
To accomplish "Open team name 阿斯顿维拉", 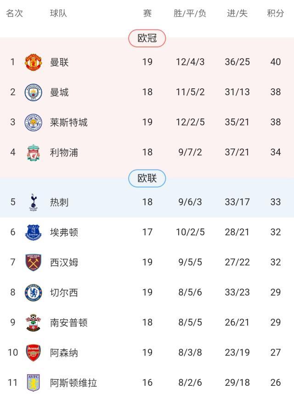I will click(x=73, y=383).
